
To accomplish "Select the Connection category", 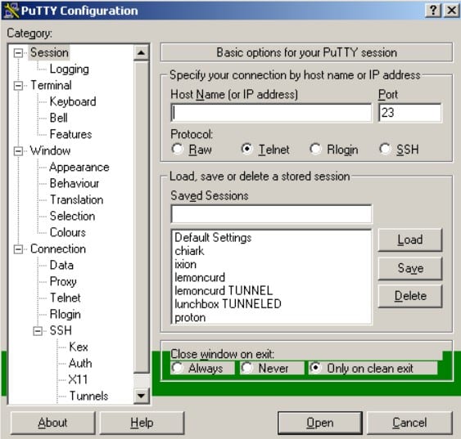I will 58,249.
